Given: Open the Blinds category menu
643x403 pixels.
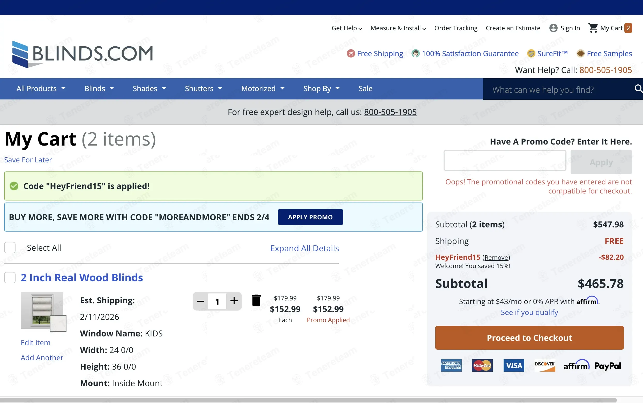Looking at the screenshot, I should (99, 89).
